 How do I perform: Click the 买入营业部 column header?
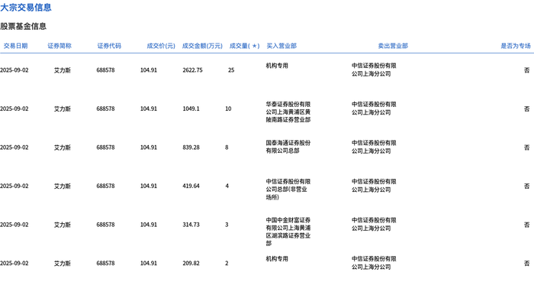(x=281, y=46)
